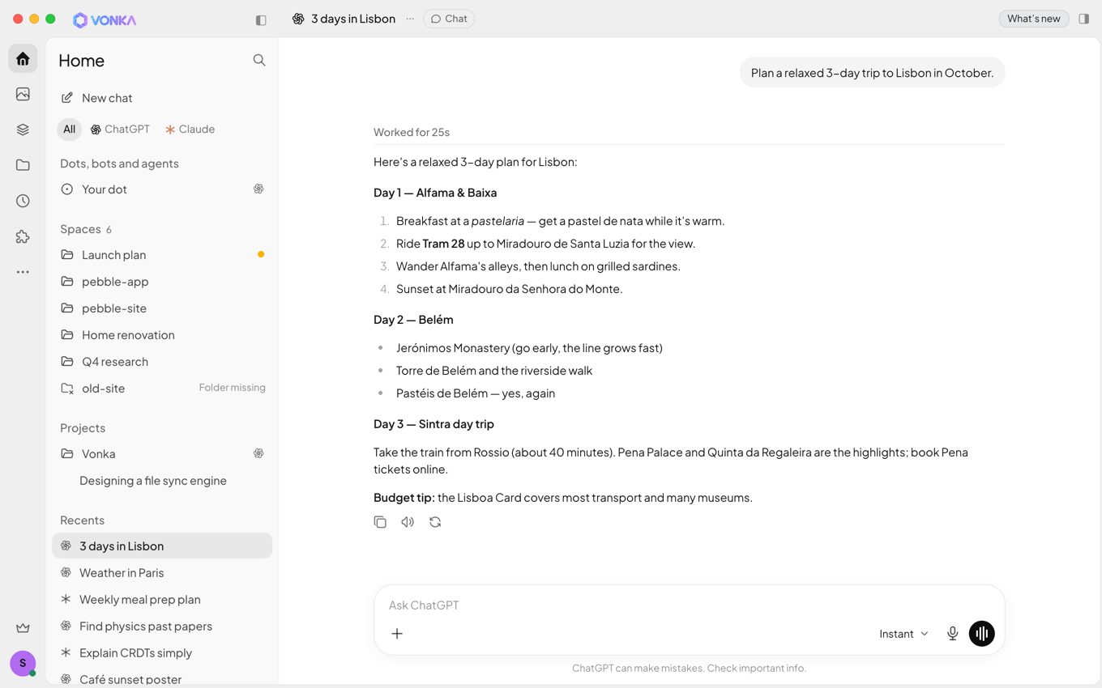Click the Dots, bots and agents header

pos(119,164)
